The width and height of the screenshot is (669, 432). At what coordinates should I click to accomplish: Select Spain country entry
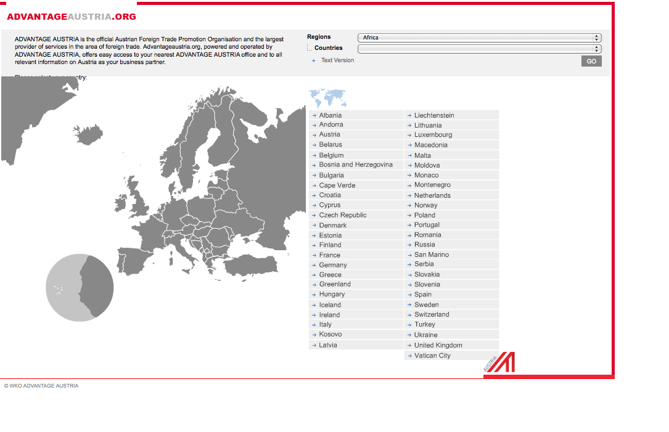[423, 294]
